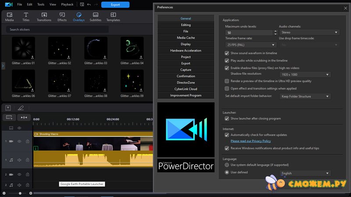Open the Subtitles room
Screen dimensions: 351x197
click(95, 17)
